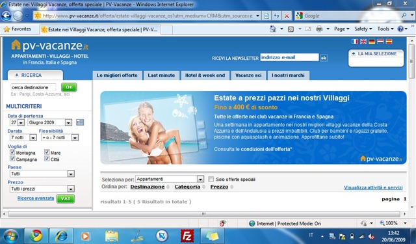Open the Durata 7 notti dropdown
This screenshot has width=416, height=244.
[x=33, y=137]
